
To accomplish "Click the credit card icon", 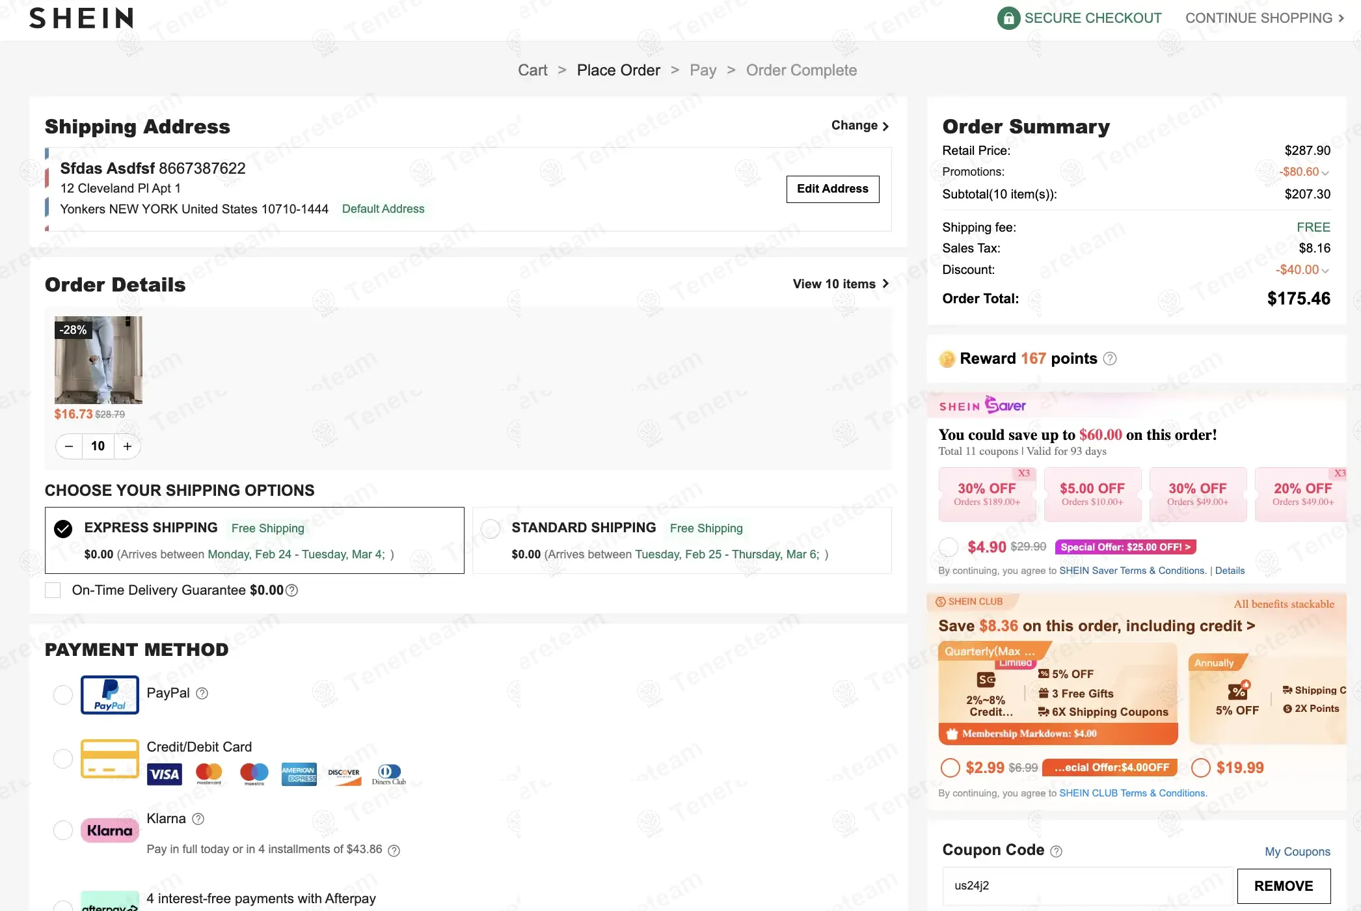I will tap(110, 759).
